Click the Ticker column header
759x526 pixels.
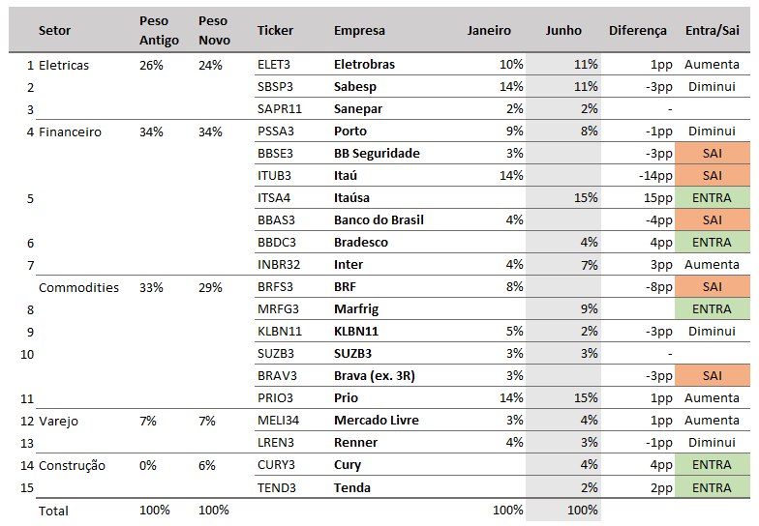pyautogui.click(x=275, y=31)
